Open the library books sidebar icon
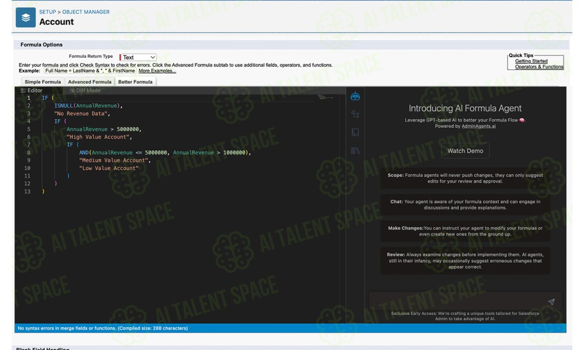This screenshot has height=350, width=584. (x=355, y=150)
